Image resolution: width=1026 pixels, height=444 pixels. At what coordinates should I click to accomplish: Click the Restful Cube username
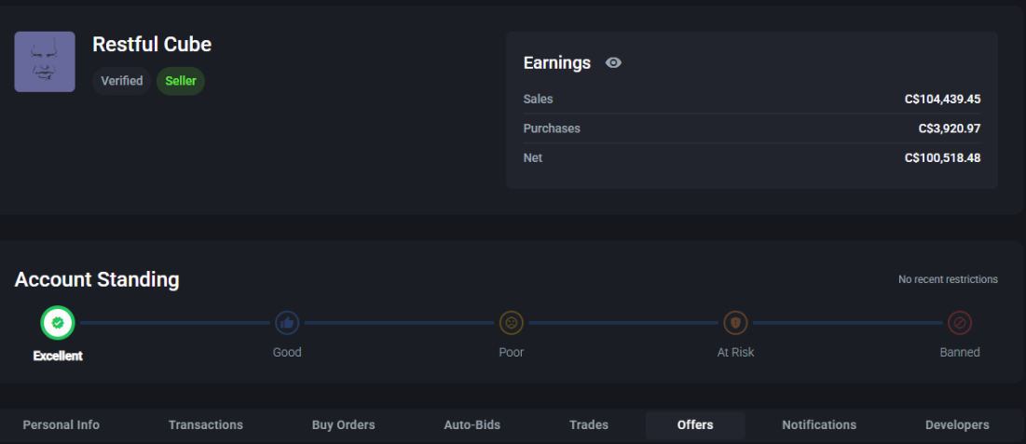click(x=152, y=44)
